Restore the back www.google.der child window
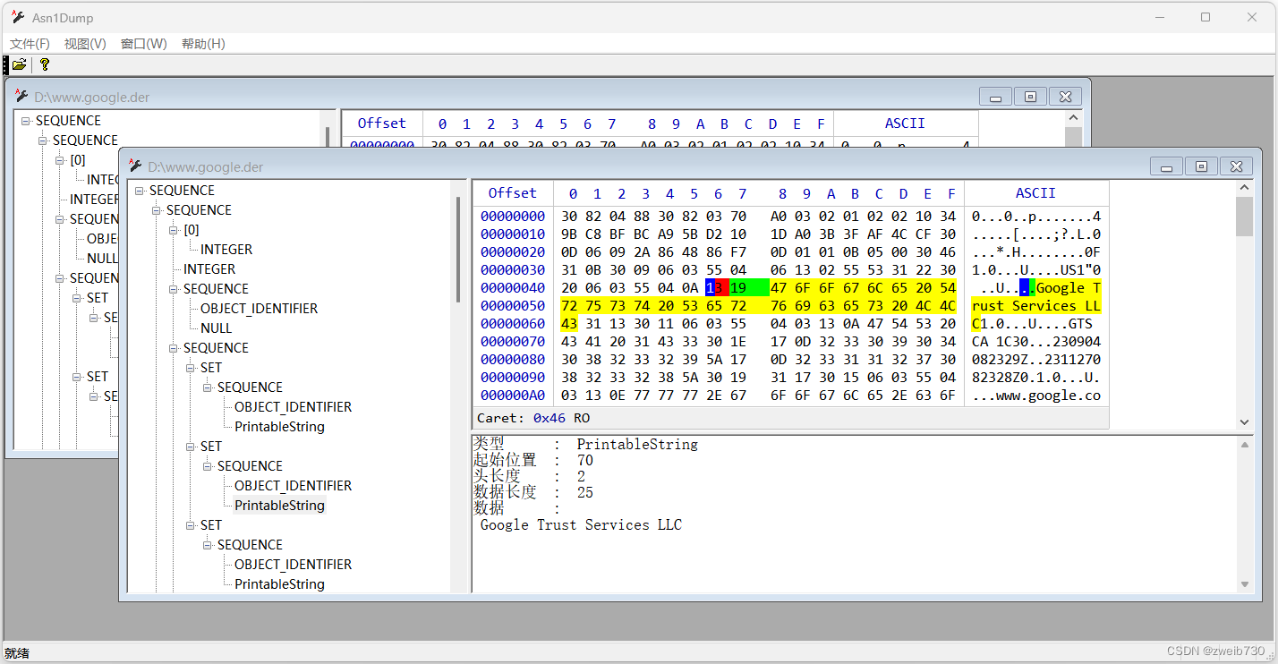 click(1030, 97)
